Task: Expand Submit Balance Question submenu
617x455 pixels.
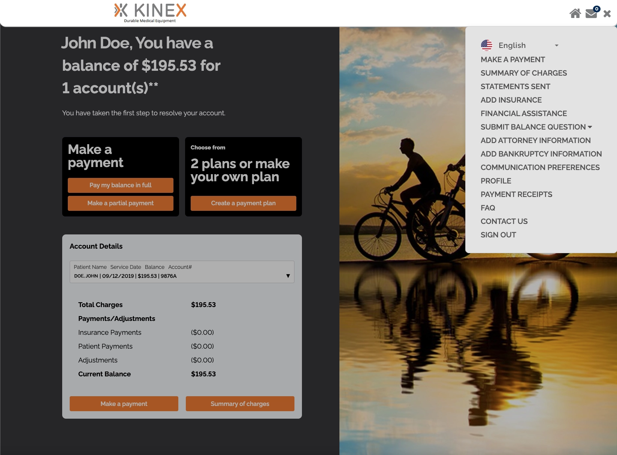Action: (x=536, y=127)
